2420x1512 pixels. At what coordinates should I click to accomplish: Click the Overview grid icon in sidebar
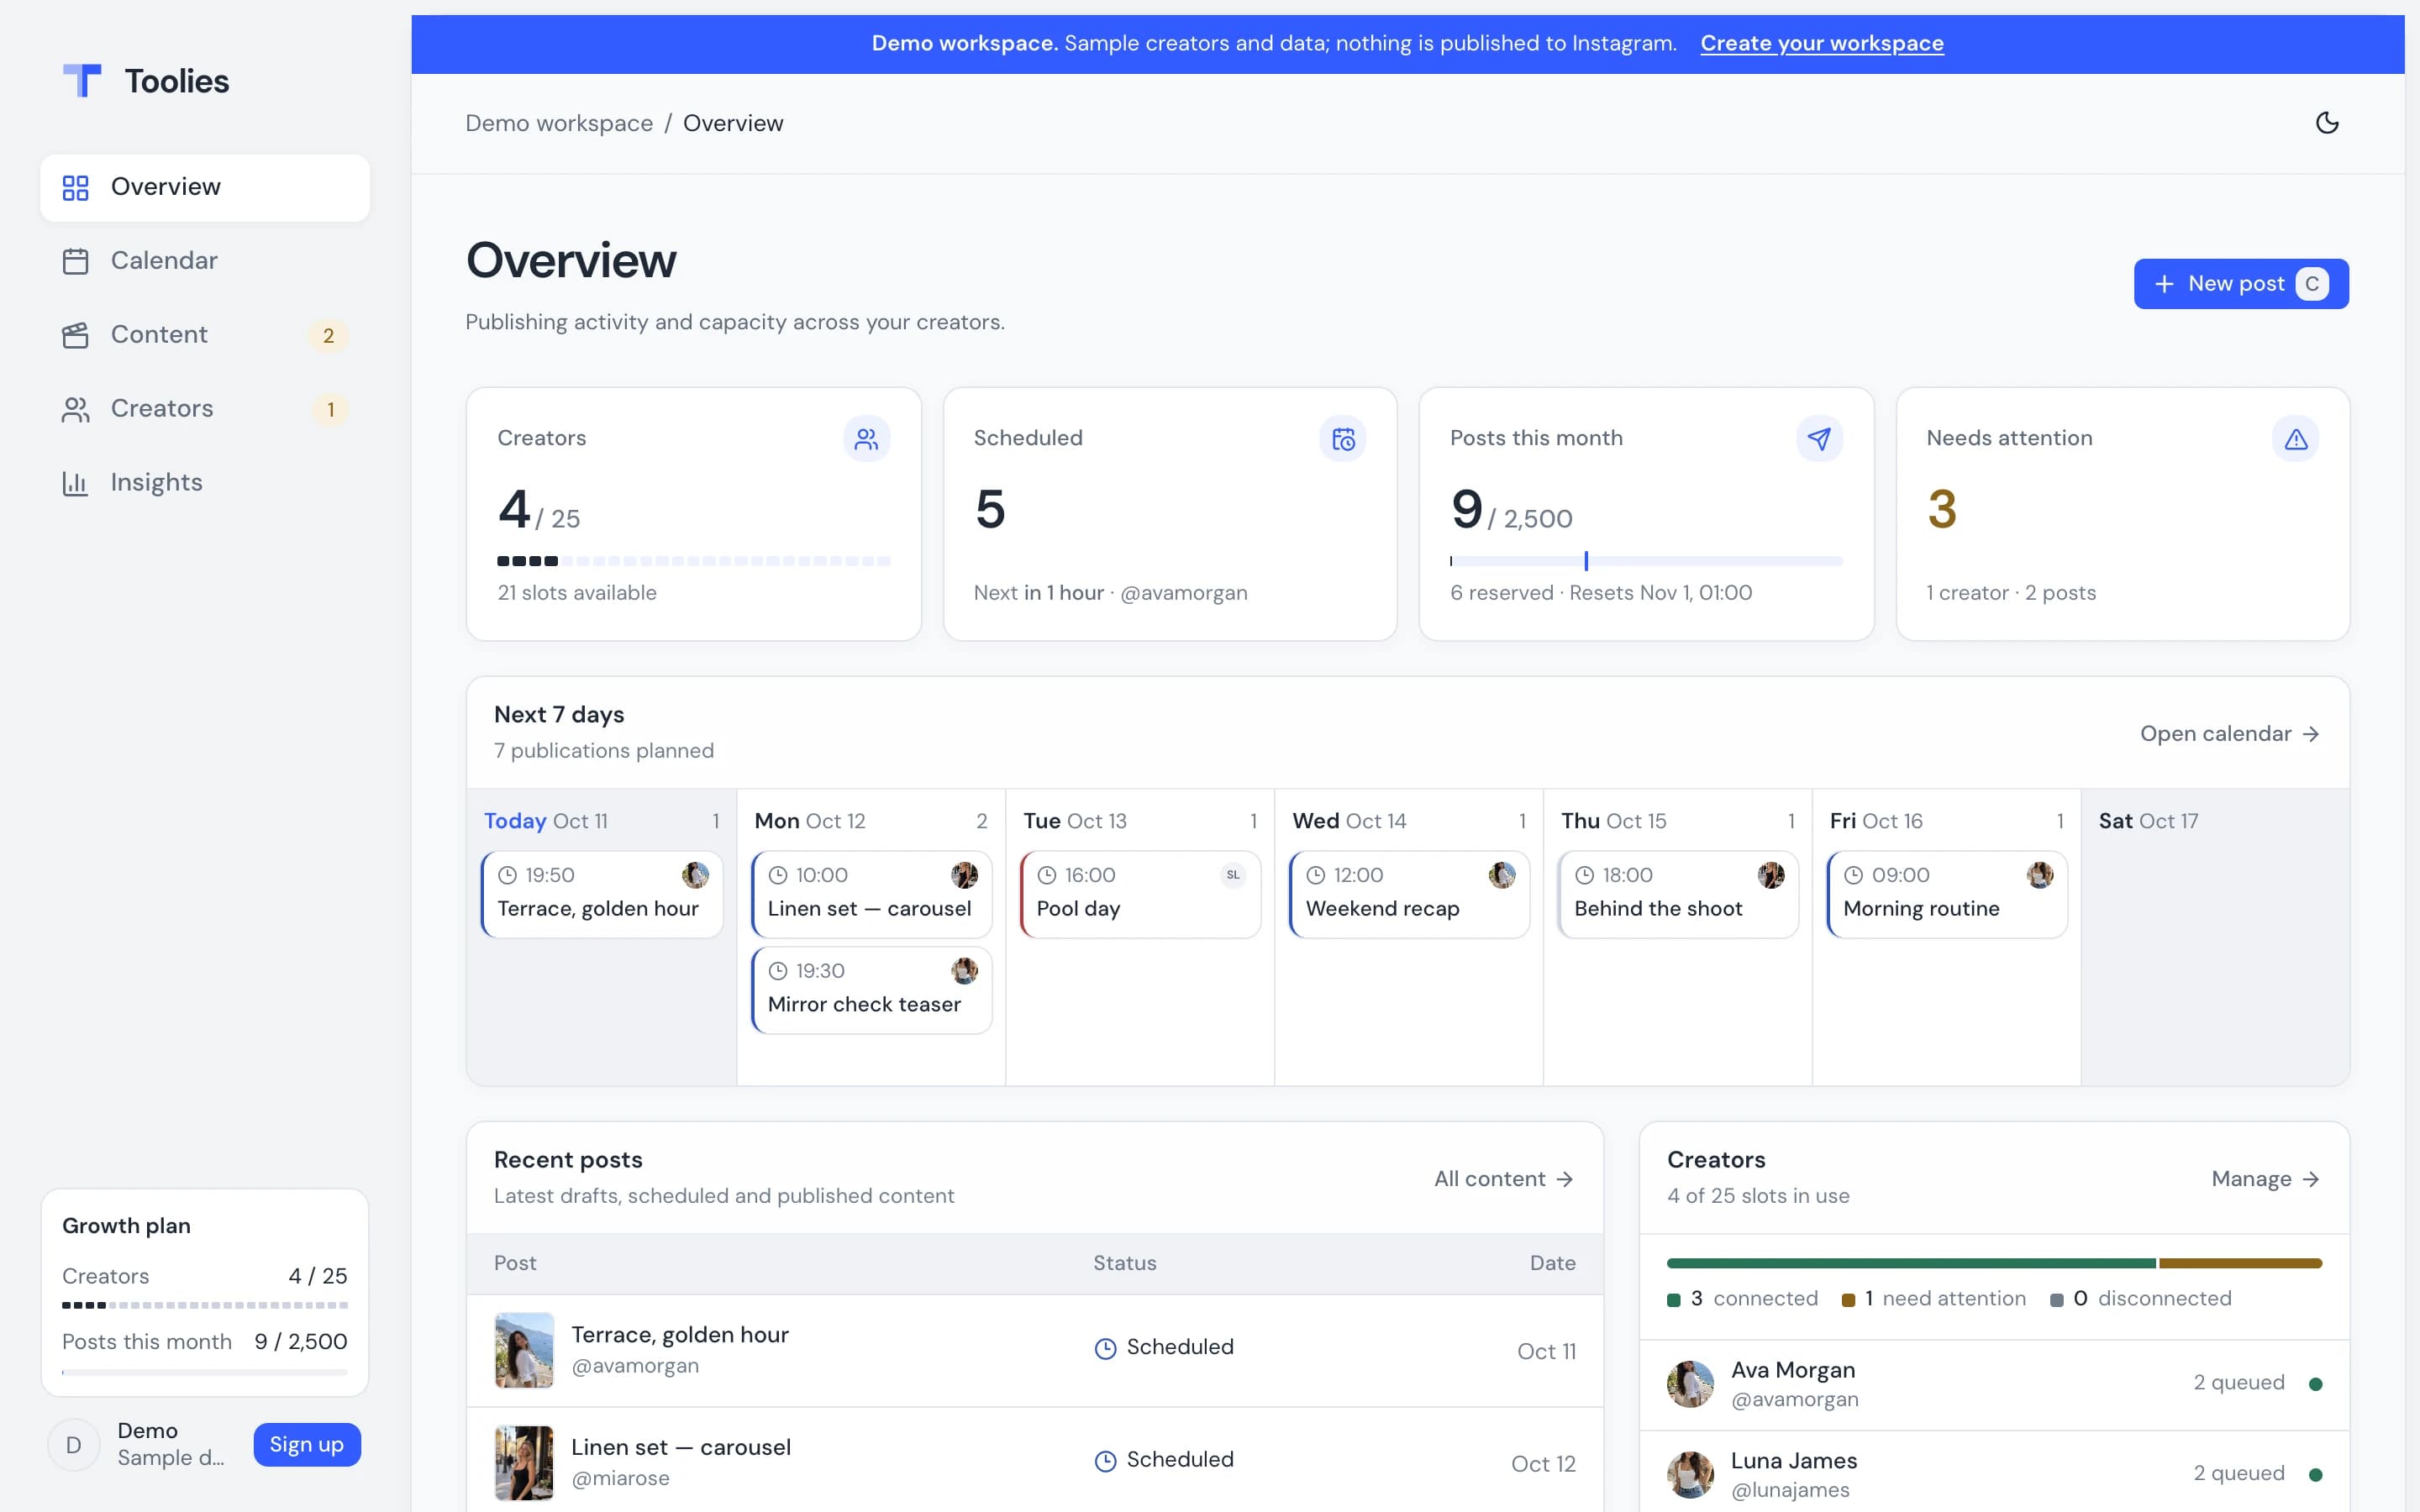click(76, 187)
